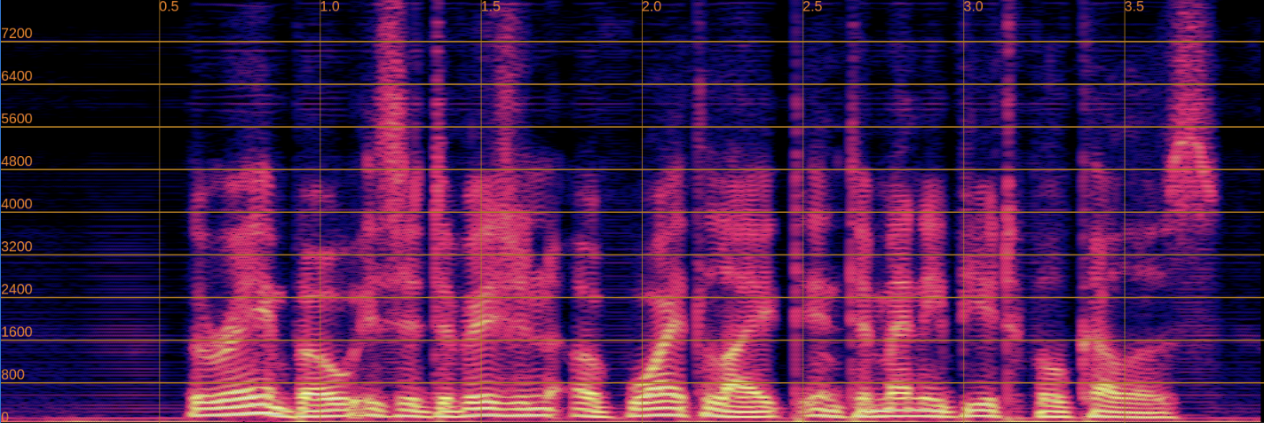Click the 800 Hz frequency axis label
The height and width of the screenshot is (423, 1264).
(x=13, y=374)
